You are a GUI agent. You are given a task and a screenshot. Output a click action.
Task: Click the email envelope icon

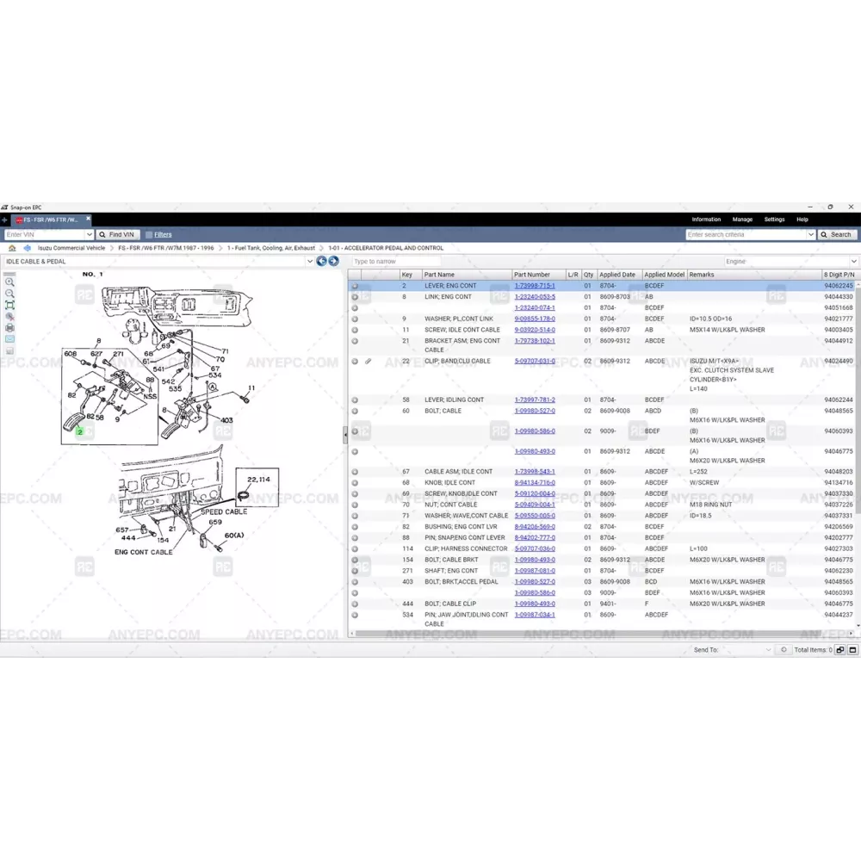(x=9, y=339)
